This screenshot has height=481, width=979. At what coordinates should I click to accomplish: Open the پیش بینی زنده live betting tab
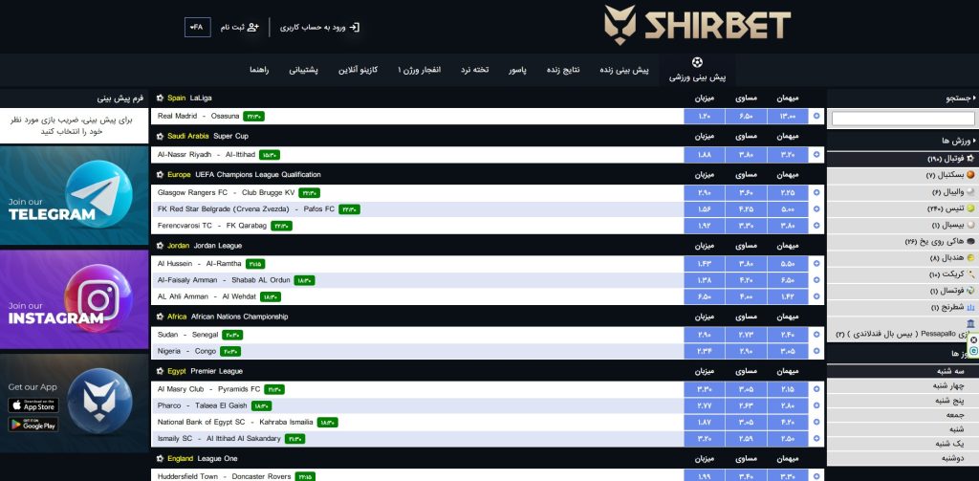point(623,70)
